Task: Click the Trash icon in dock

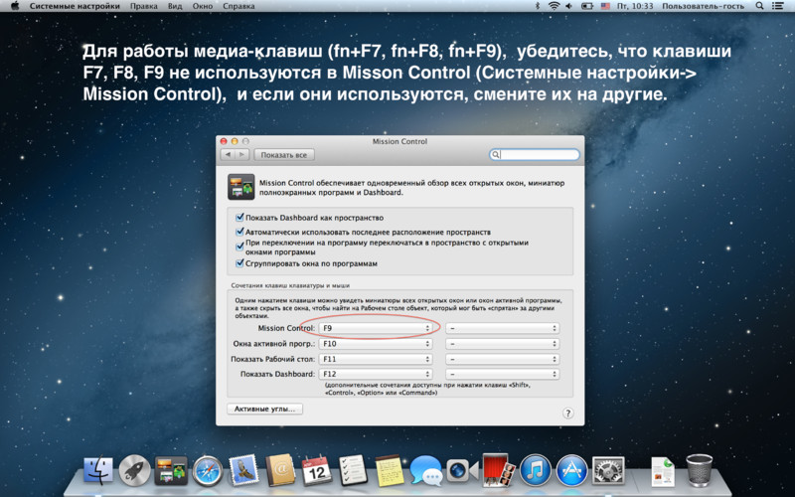Action: point(700,470)
